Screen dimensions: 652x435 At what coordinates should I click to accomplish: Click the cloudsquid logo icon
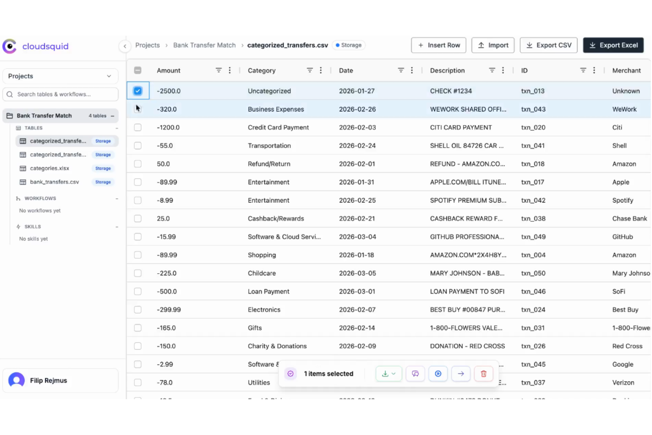click(9, 46)
